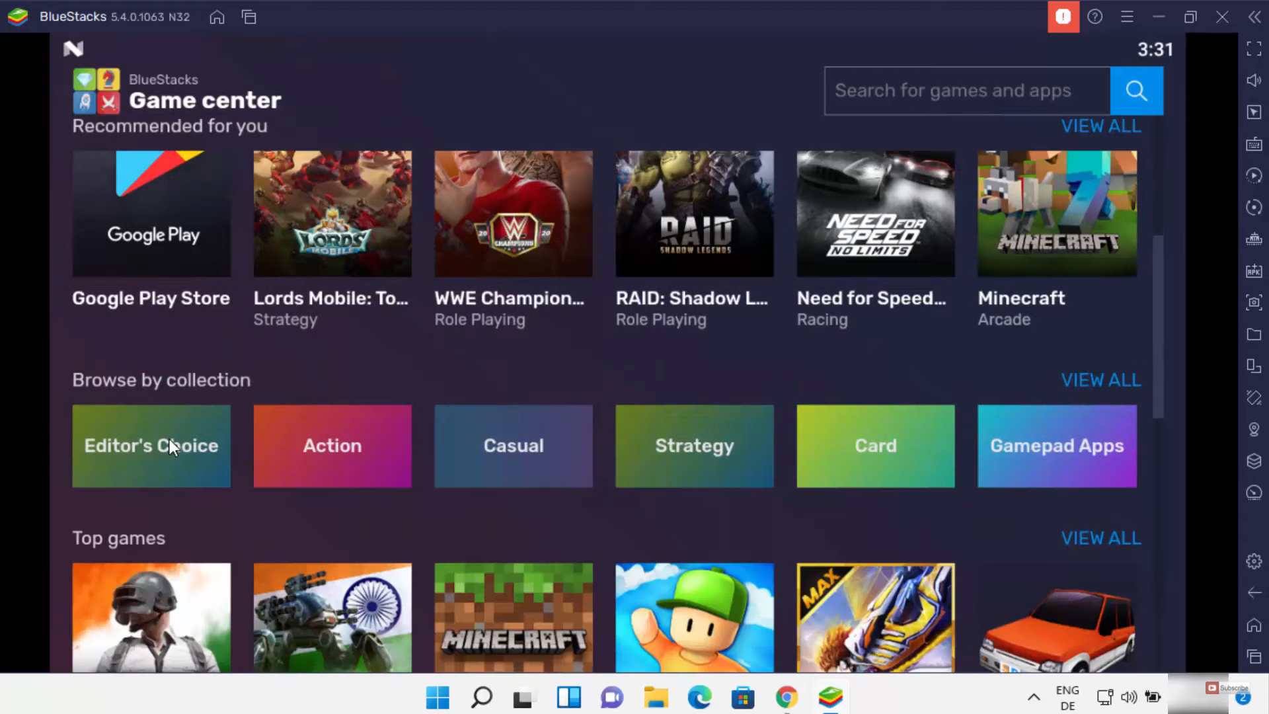Open the hamburger menu in title bar

point(1127,17)
